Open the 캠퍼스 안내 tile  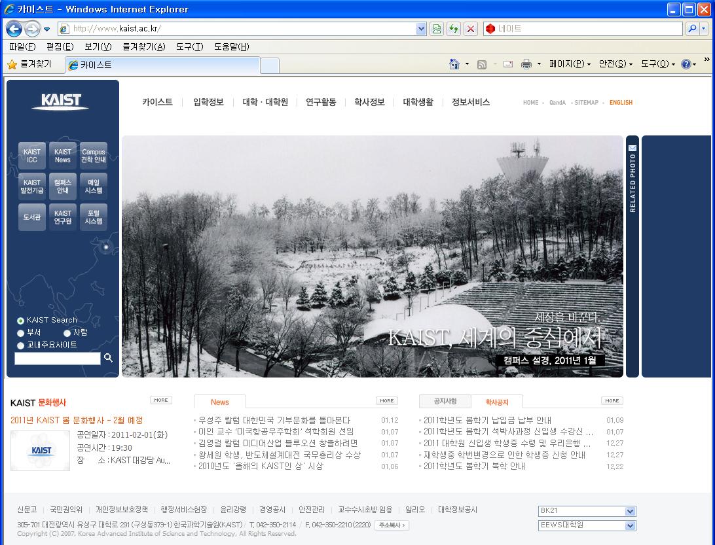(63, 186)
